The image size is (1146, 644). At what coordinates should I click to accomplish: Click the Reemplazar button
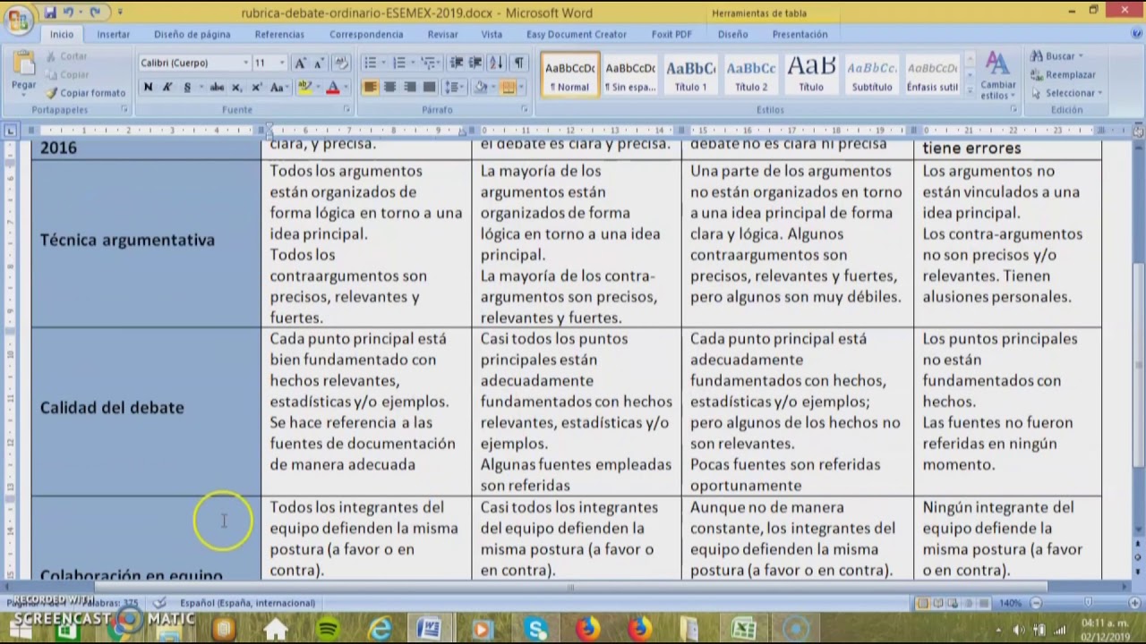click(1063, 75)
